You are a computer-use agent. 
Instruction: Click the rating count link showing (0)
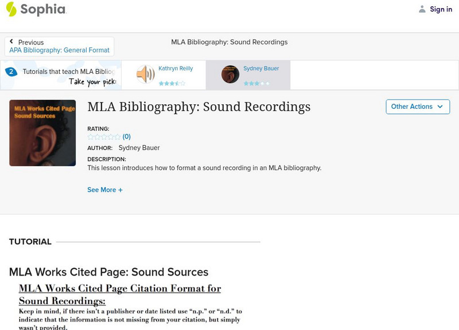(125, 136)
